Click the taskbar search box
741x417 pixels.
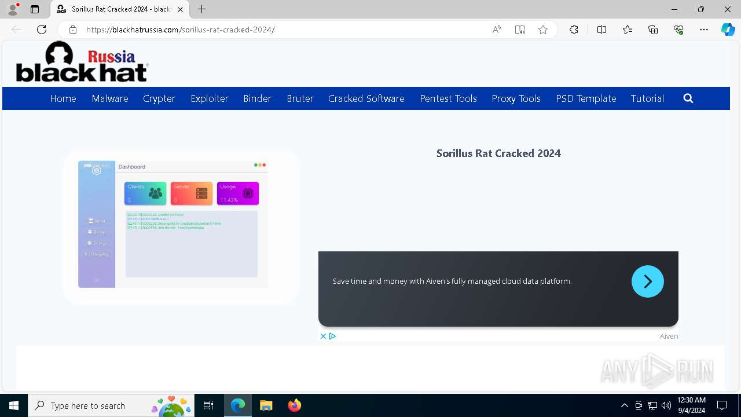coord(111,405)
